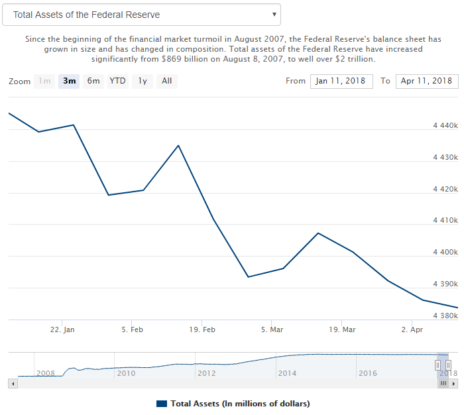Click the navigator scroll left arrow

tap(13, 384)
